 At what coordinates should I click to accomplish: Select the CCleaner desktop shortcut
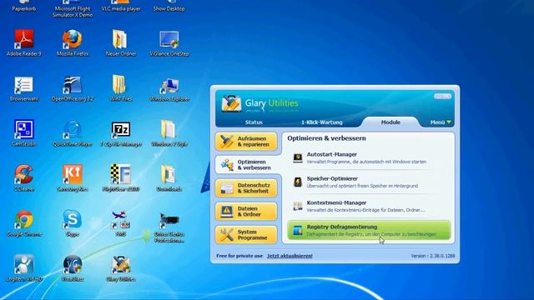[24, 174]
